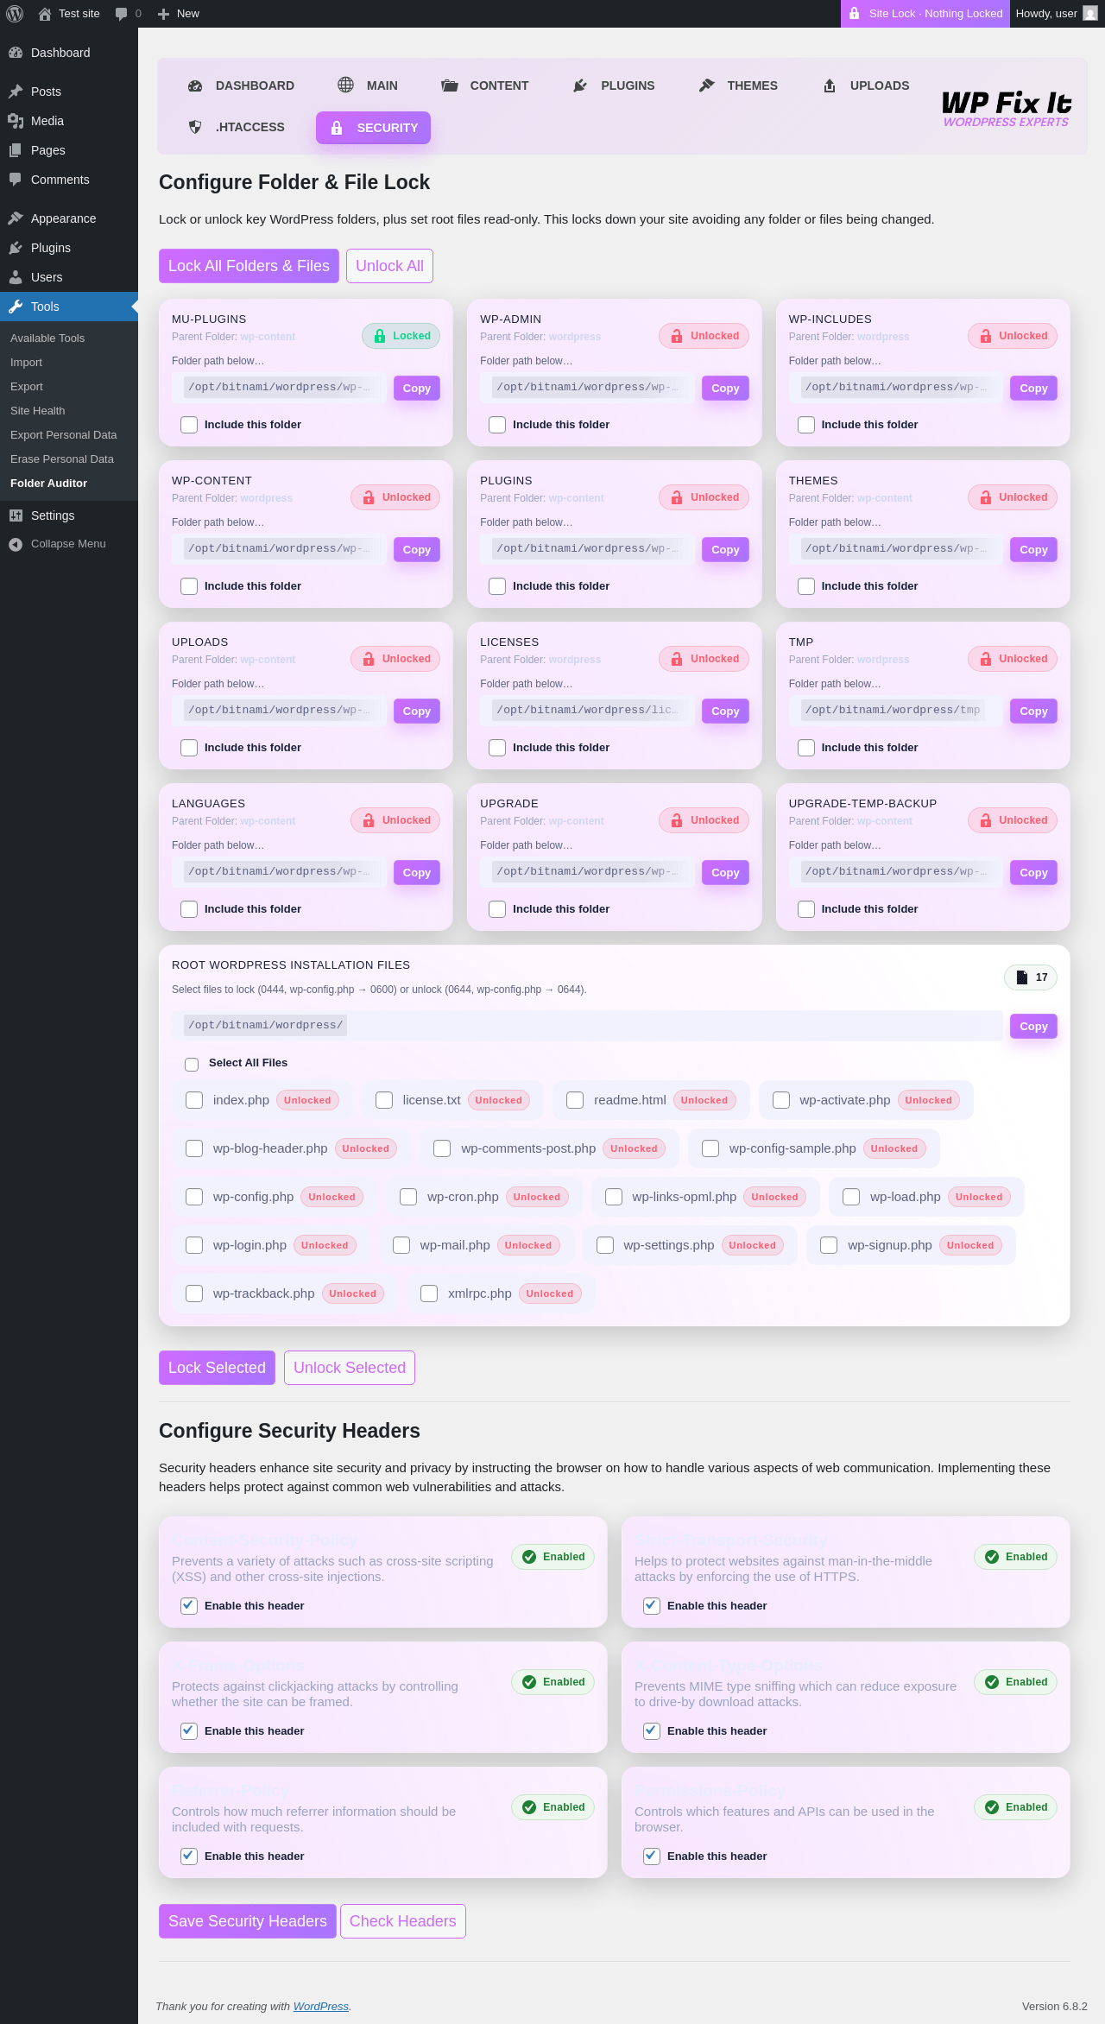Open the Media library icon in sidebar

click(x=16, y=121)
